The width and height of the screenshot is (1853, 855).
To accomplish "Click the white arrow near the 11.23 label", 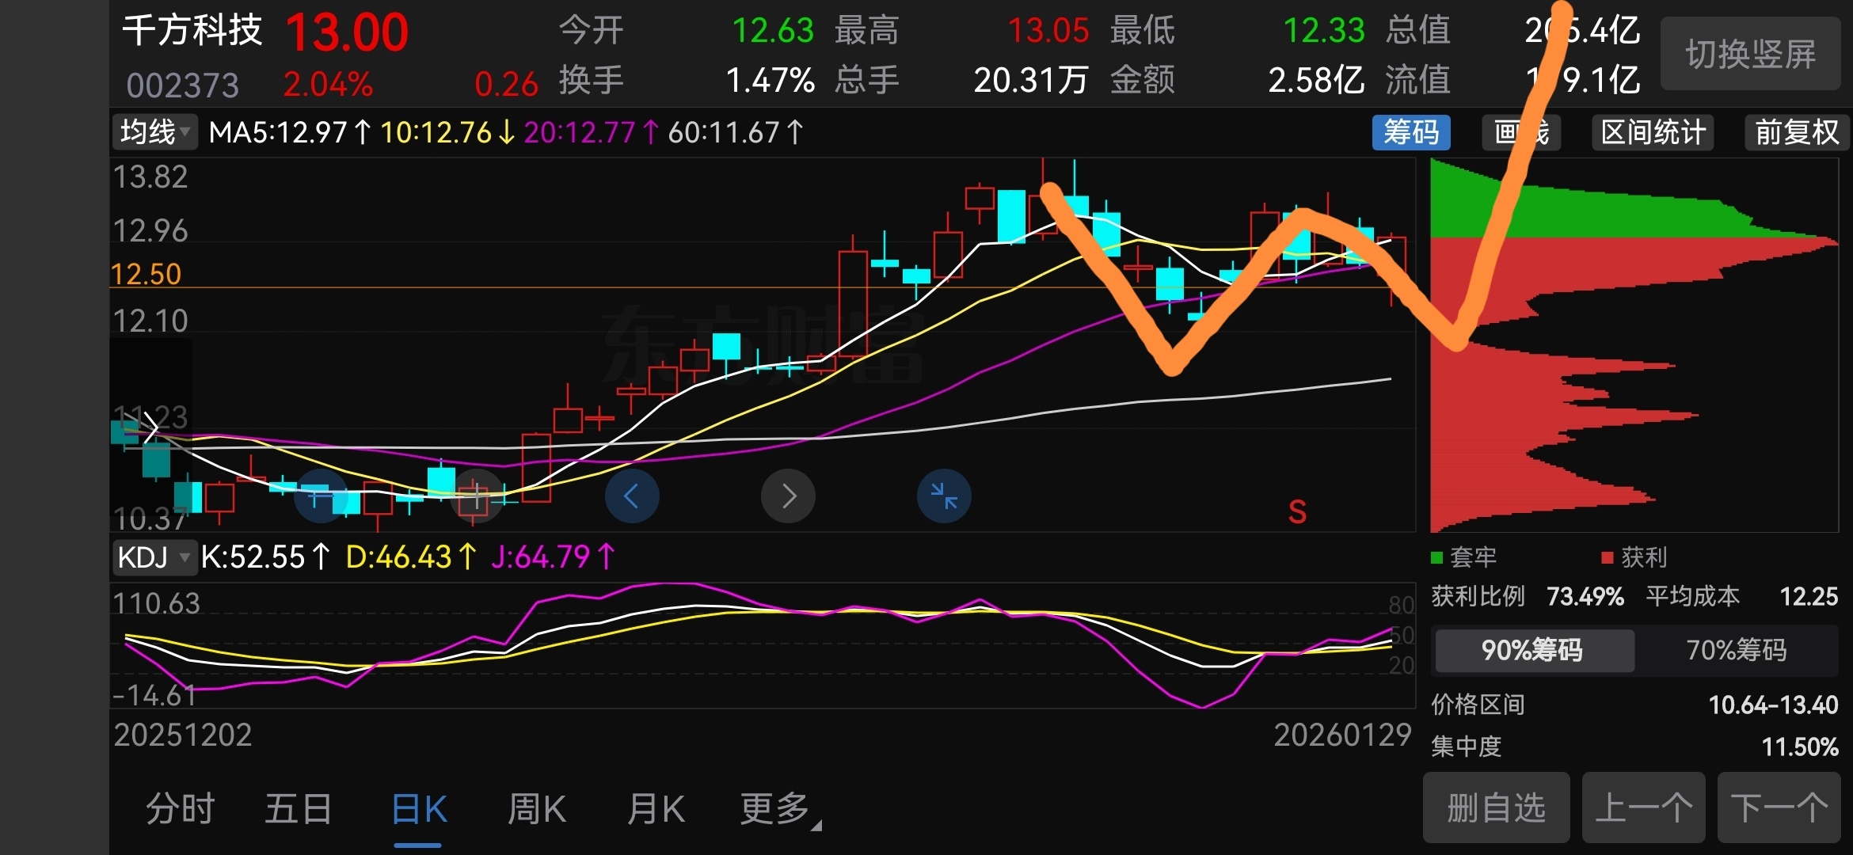I will 150,427.
